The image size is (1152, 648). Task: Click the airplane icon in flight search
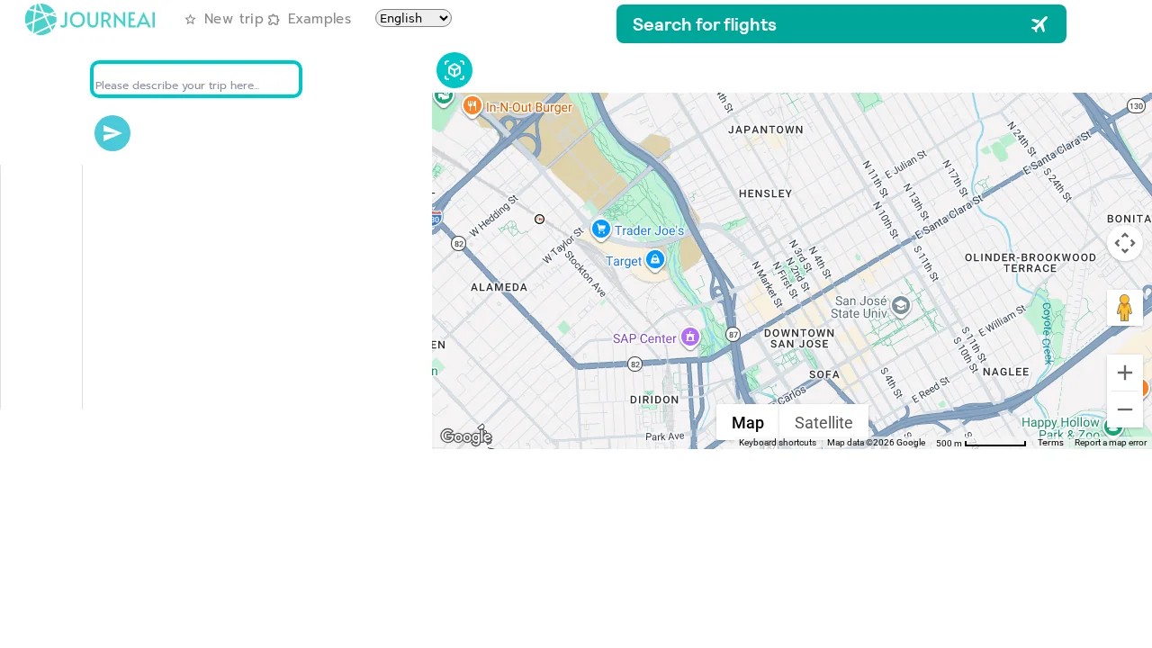1039,24
